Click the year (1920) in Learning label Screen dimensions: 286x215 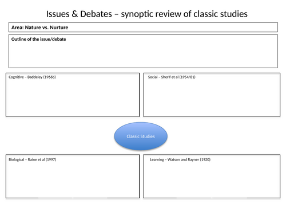click(205, 159)
